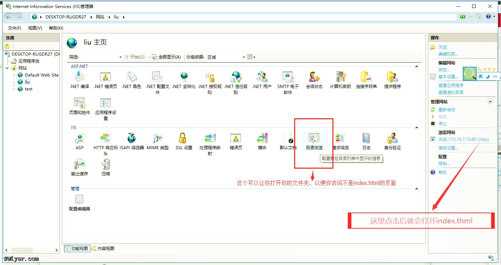Collapse the ASP.NET group section
The image size is (501, 265).
[x=417, y=66]
